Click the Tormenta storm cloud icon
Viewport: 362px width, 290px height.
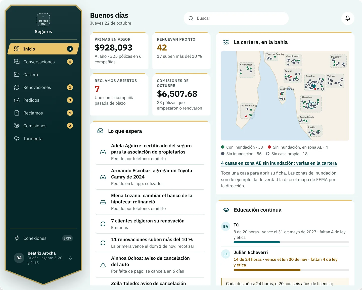click(x=17, y=139)
